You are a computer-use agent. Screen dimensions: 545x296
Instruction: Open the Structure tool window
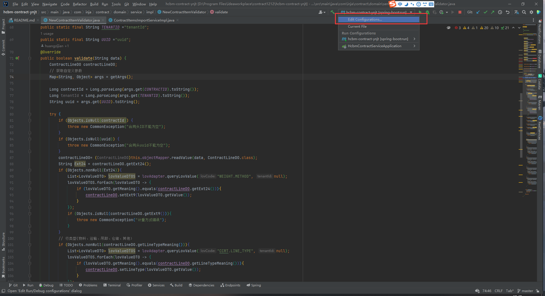(x=3, y=242)
